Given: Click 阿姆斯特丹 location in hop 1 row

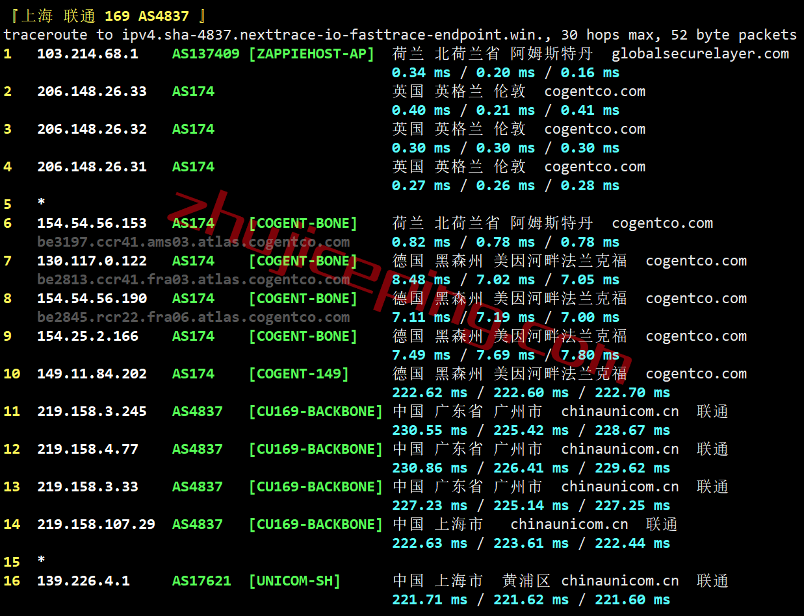Looking at the screenshot, I should [552, 54].
